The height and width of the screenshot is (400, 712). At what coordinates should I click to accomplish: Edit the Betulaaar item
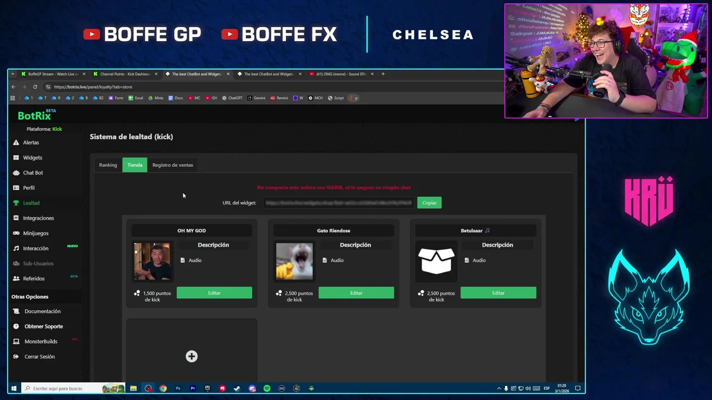point(498,293)
